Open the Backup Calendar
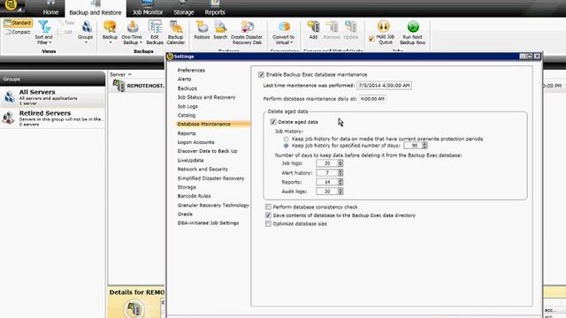Viewport: 566px width, 318px height. tap(176, 33)
